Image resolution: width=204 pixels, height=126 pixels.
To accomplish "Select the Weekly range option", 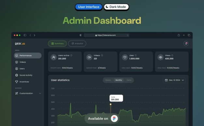I will pyautogui.click(x=108, y=80).
